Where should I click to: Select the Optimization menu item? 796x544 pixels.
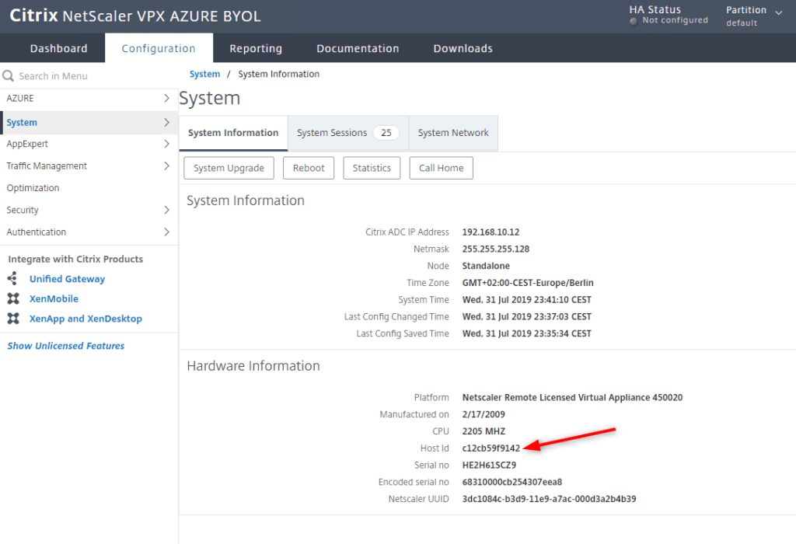(89, 188)
